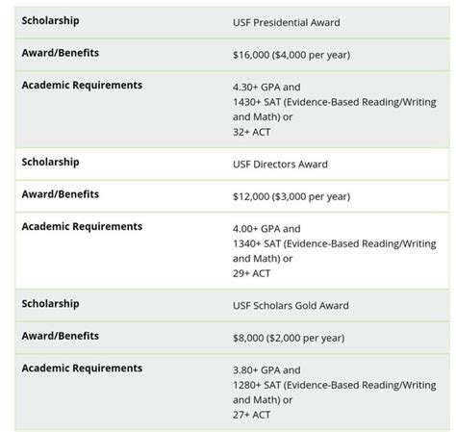Select the $16,000 ($4,000 per year) text
The height and width of the screenshot is (432, 456).
[291, 55]
